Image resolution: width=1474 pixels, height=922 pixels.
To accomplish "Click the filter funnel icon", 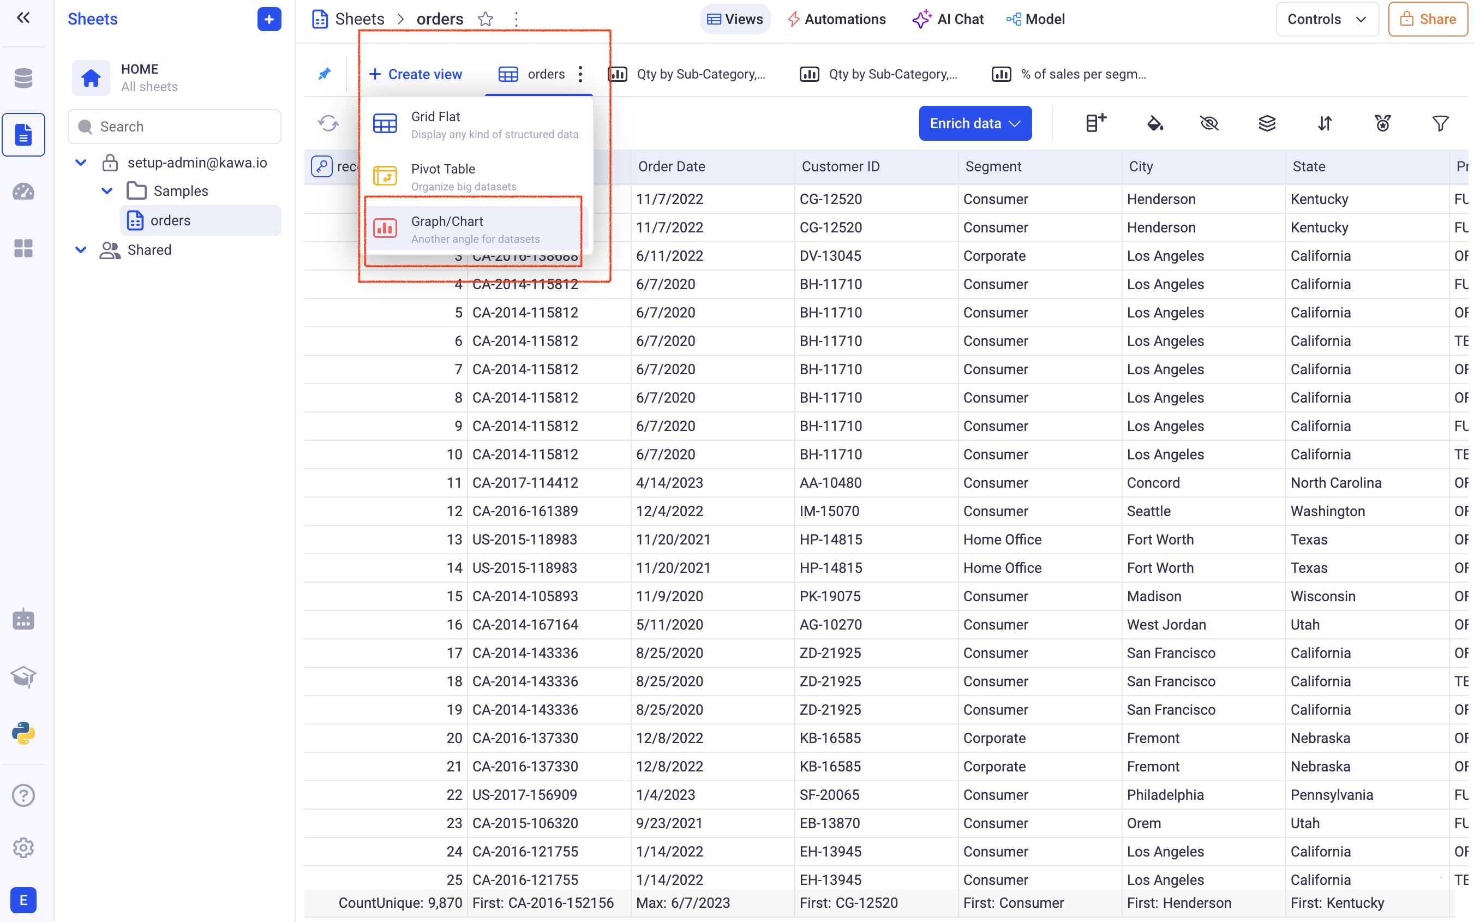I will [x=1440, y=124].
